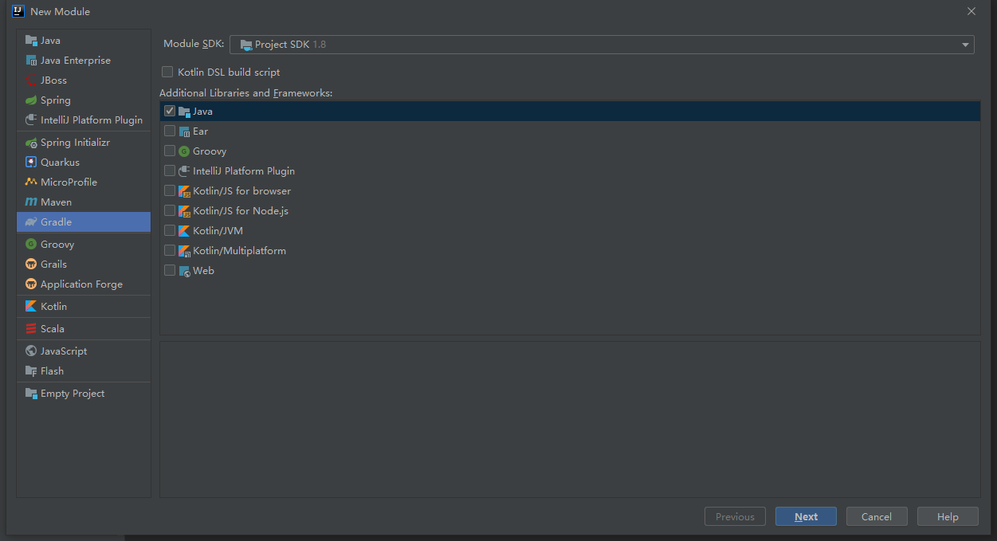The image size is (997, 541).
Task: Cancel the New Module dialog
Action: coord(877,516)
